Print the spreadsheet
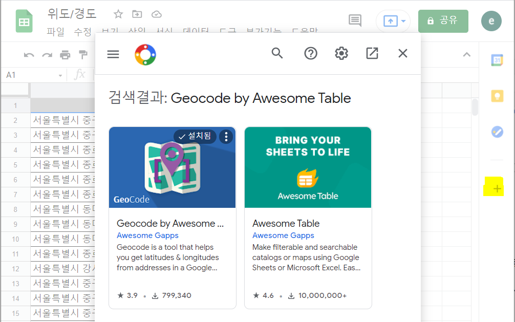Image resolution: width=515 pixels, height=322 pixels. 65,55
